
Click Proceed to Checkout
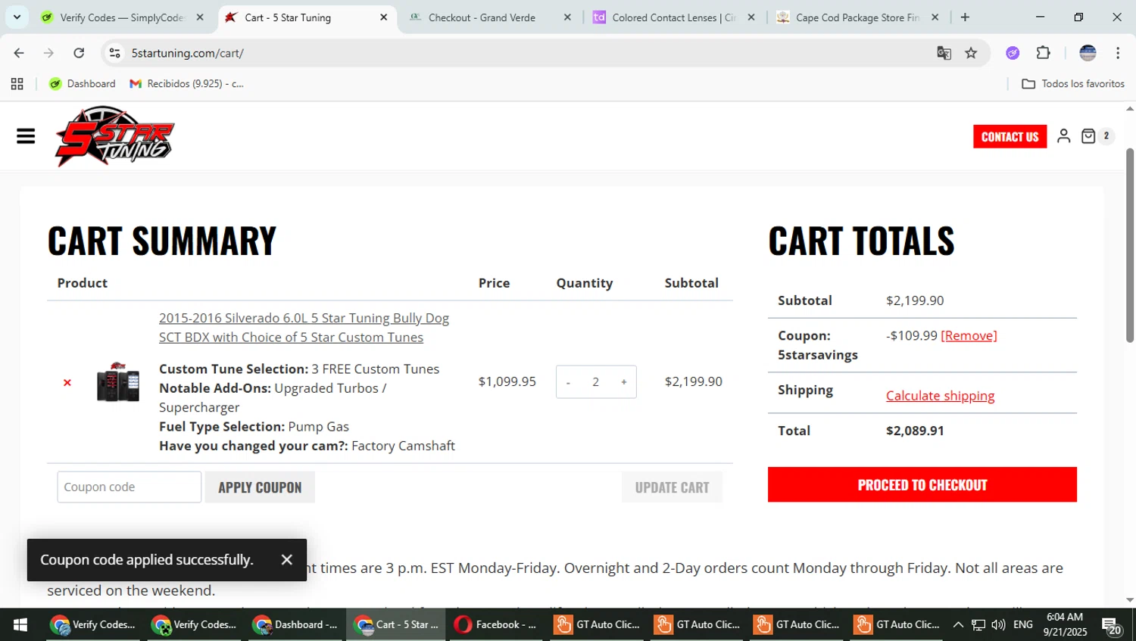coord(922,485)
